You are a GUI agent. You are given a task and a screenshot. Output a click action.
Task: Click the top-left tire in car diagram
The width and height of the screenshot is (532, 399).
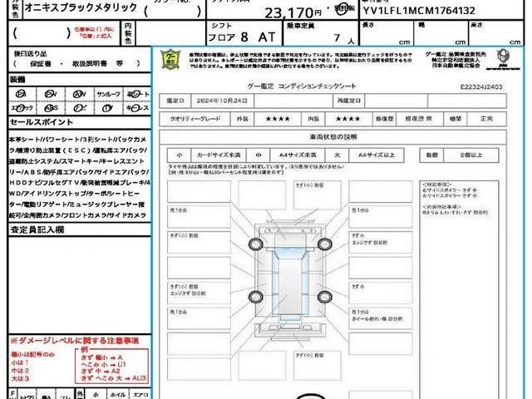coord(256,244)
